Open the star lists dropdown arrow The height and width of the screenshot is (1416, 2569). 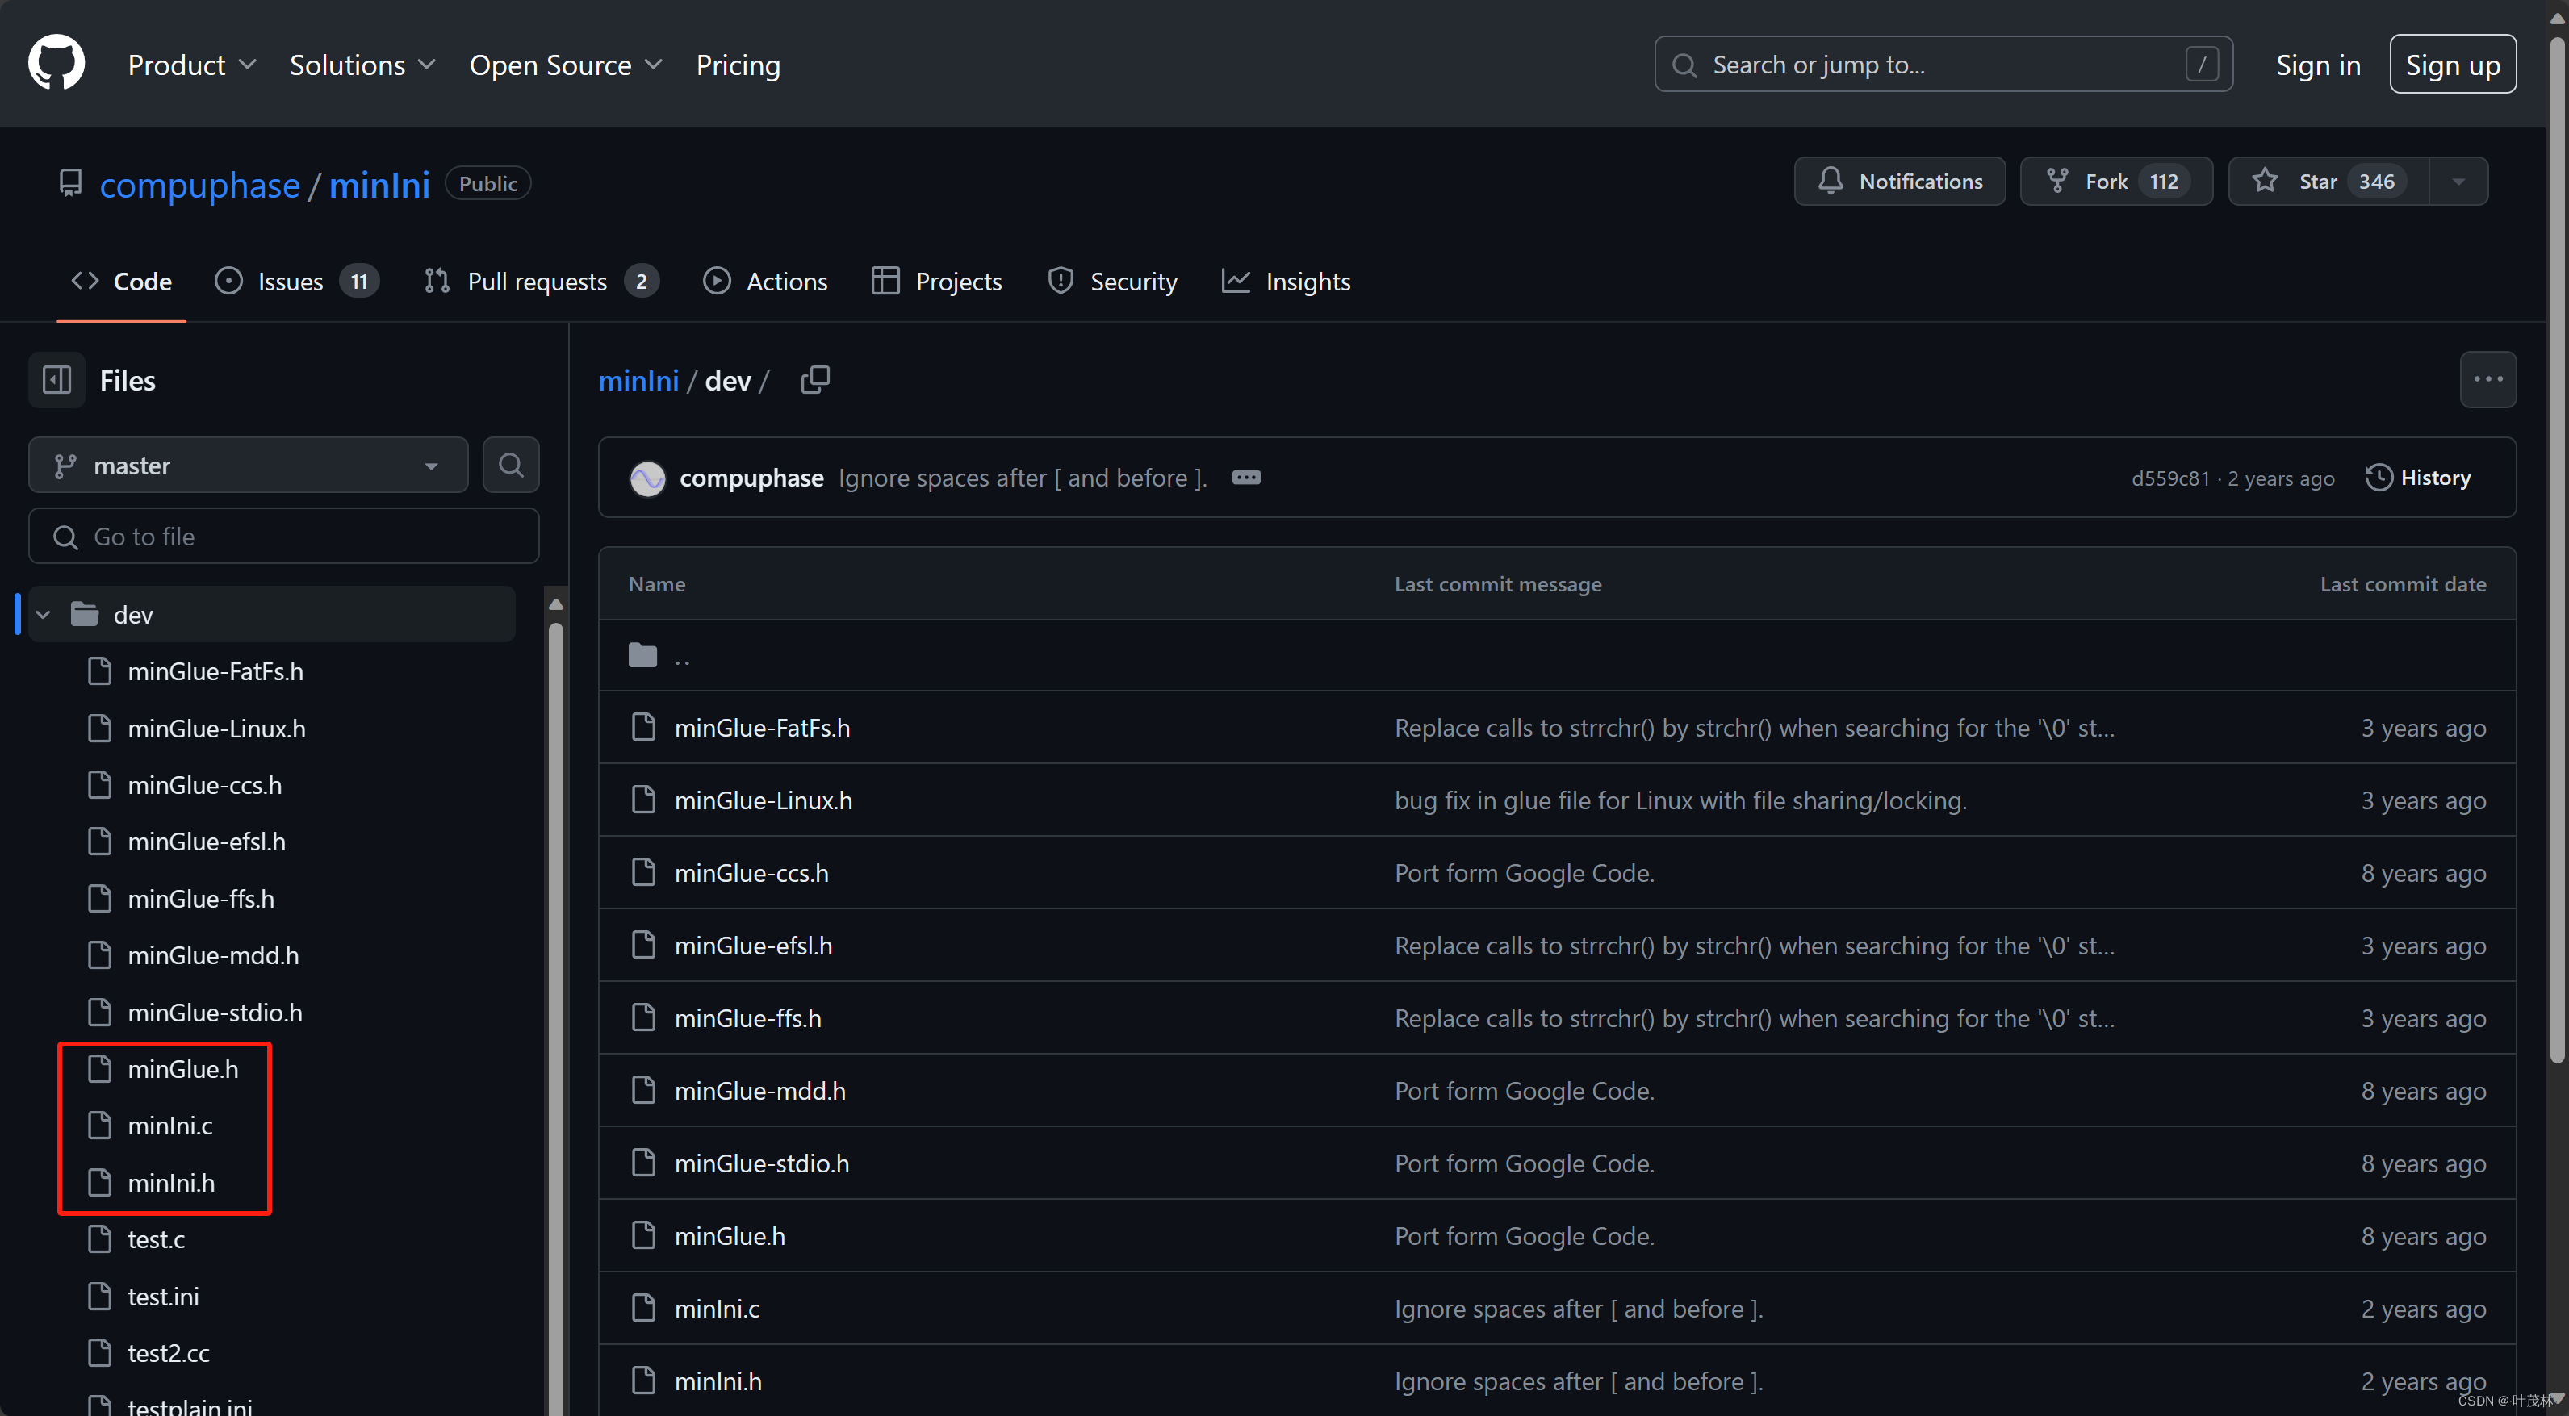2458,182
